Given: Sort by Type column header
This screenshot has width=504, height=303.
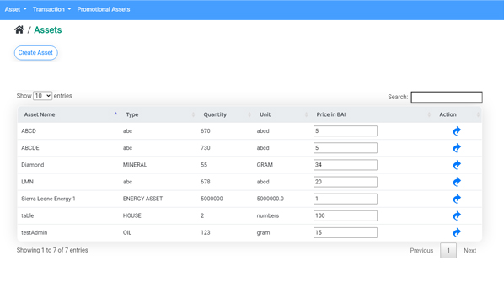Looking at the screenshot, I should (158, 114).
